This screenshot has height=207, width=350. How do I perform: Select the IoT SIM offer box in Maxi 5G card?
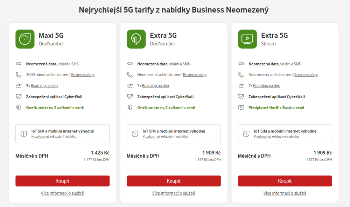tap(62, 134)
